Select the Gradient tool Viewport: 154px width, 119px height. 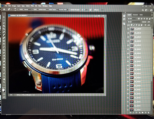point(4,58)
